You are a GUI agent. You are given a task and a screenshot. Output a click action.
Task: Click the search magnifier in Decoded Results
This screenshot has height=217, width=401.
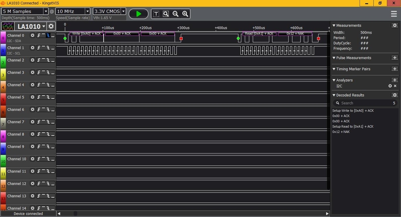click(x=338, y=103)
